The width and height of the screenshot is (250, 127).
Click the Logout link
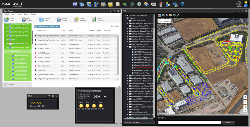(x=239, y=6)
